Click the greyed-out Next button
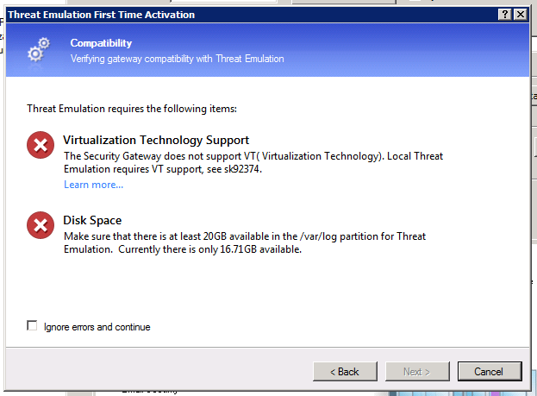 pos(417,371)
